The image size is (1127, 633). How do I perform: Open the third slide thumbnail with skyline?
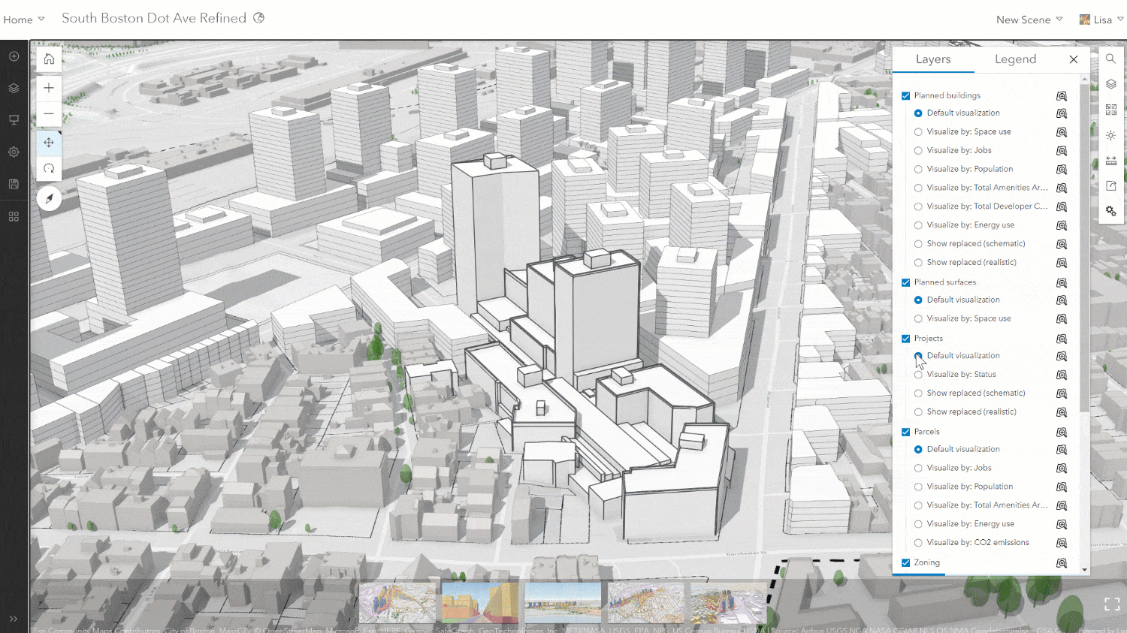(563, 602)
